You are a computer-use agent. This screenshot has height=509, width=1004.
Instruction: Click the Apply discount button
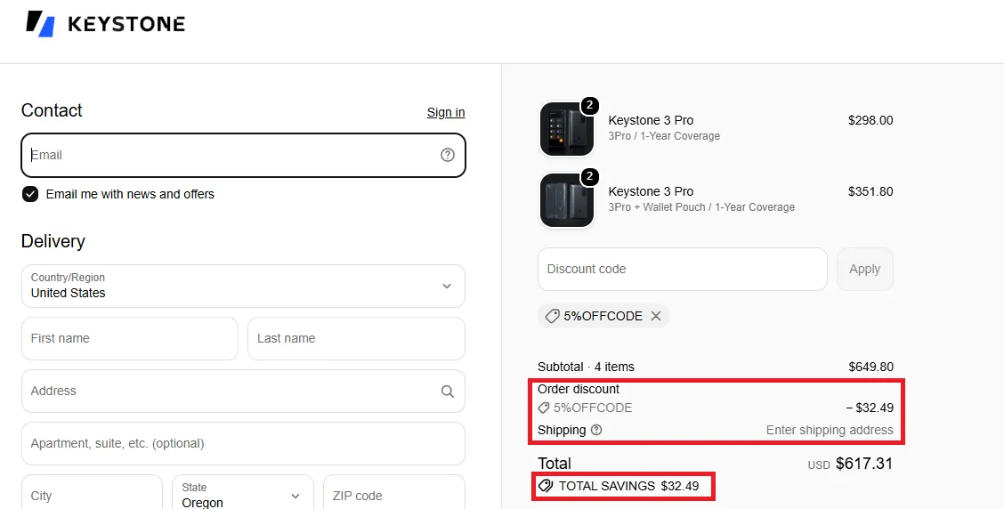pos(865,269)
